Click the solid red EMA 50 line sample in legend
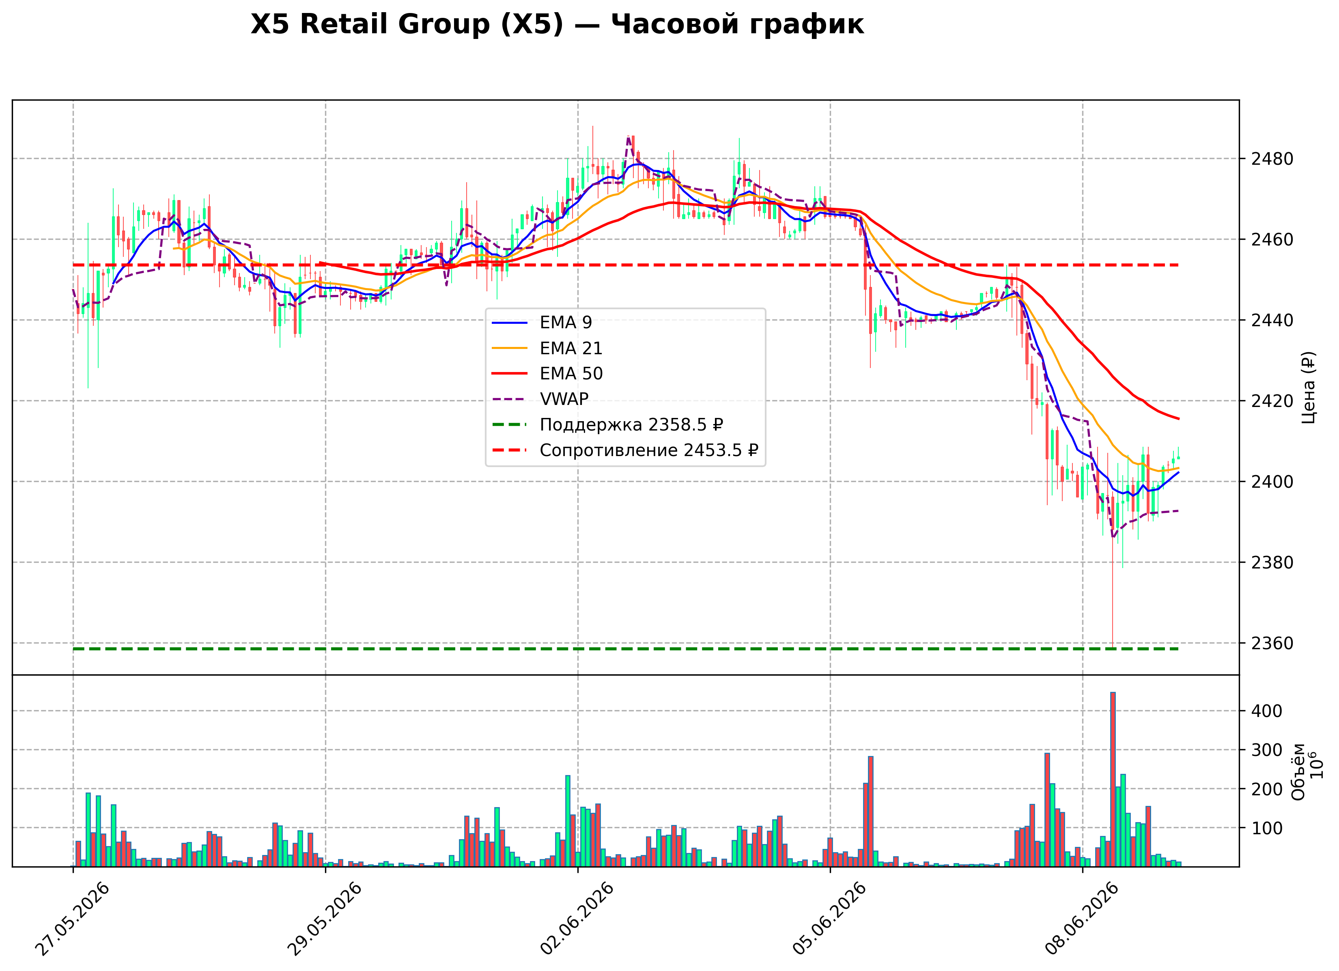 [509, 374]
